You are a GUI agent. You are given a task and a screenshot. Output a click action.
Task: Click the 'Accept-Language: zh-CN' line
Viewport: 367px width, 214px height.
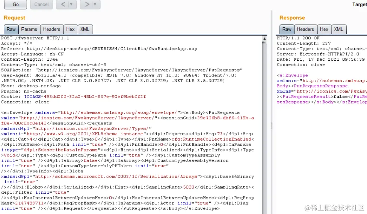pos(32,54)
